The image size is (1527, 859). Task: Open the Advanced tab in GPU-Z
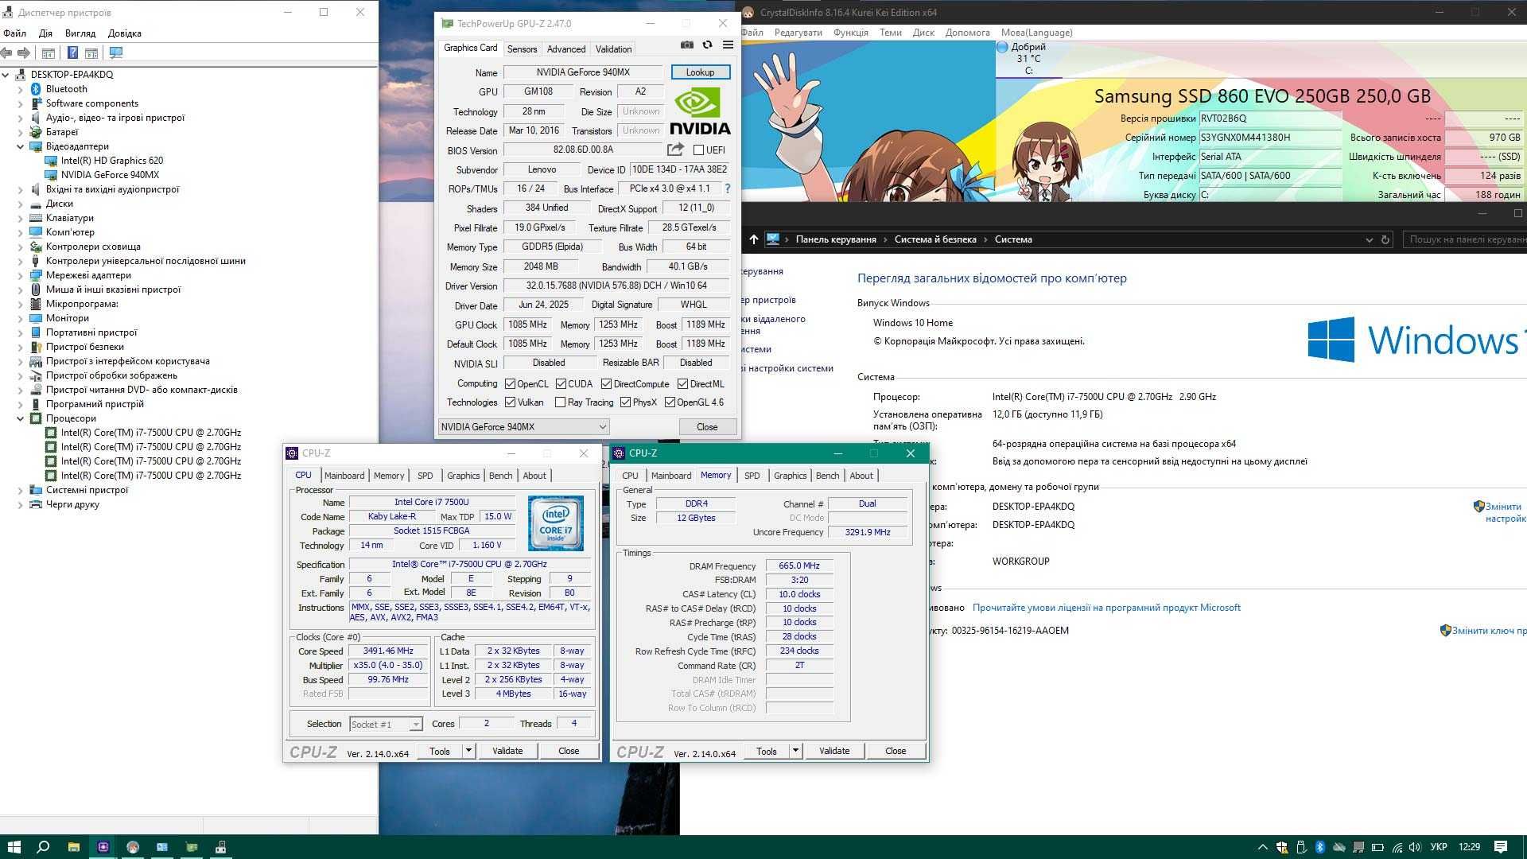565,49
